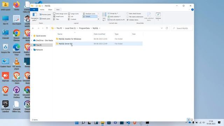The height and width of the screenshot is (126, 224).
Task: Open Recycle Bin on desktop
Action: click(6, 49)
